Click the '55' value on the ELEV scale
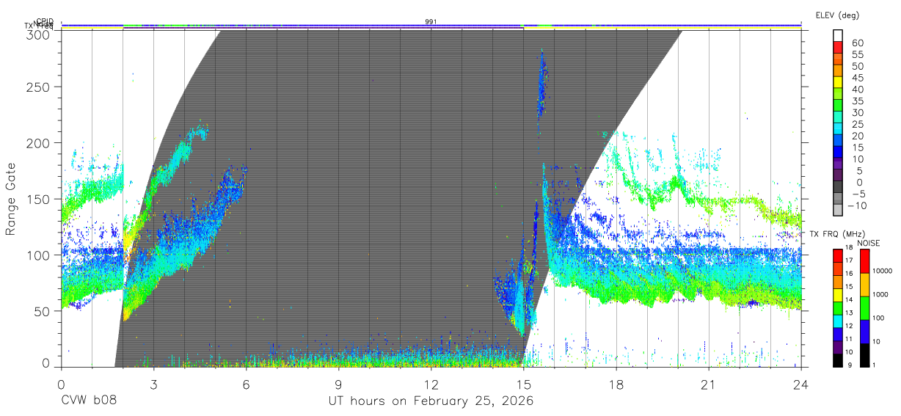 [x=857, y=55]
